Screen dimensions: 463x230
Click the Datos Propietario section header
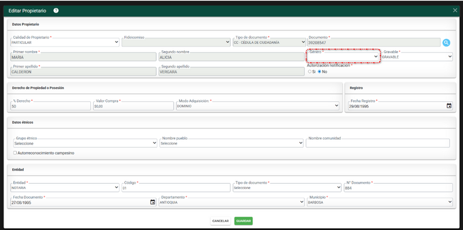click(x=25, y=24)
